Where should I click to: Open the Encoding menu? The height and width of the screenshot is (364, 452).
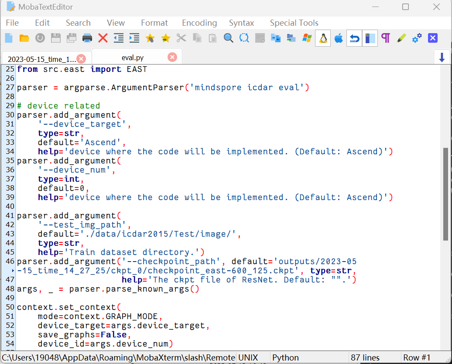click(199, 23)
